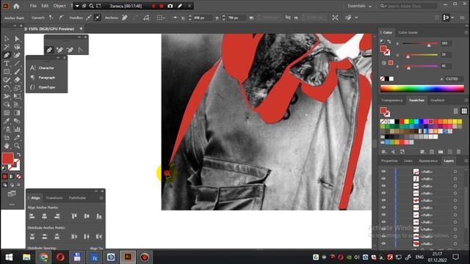Open Swatch Libraries menu icon
The image size is (470, 264).
point(384,152)
